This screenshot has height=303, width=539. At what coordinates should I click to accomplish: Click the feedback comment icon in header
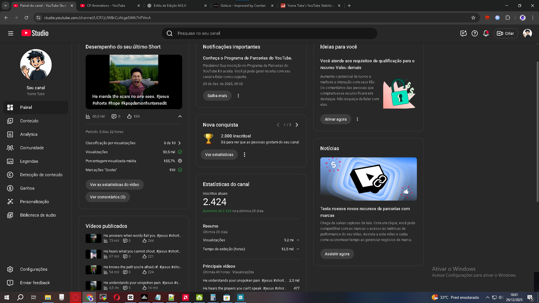(x=464, y=33)
